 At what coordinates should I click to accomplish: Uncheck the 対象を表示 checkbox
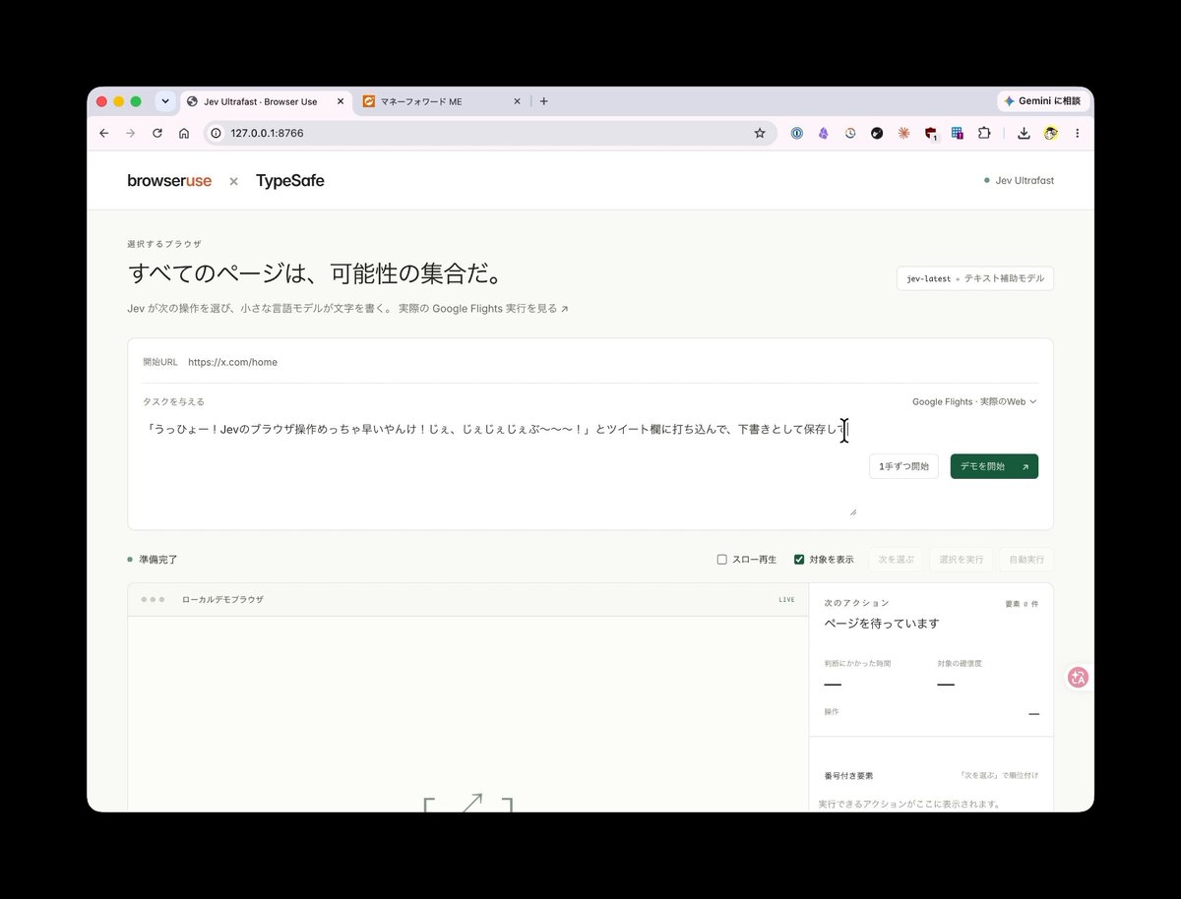pyautogui.click(x=799, y=560)
